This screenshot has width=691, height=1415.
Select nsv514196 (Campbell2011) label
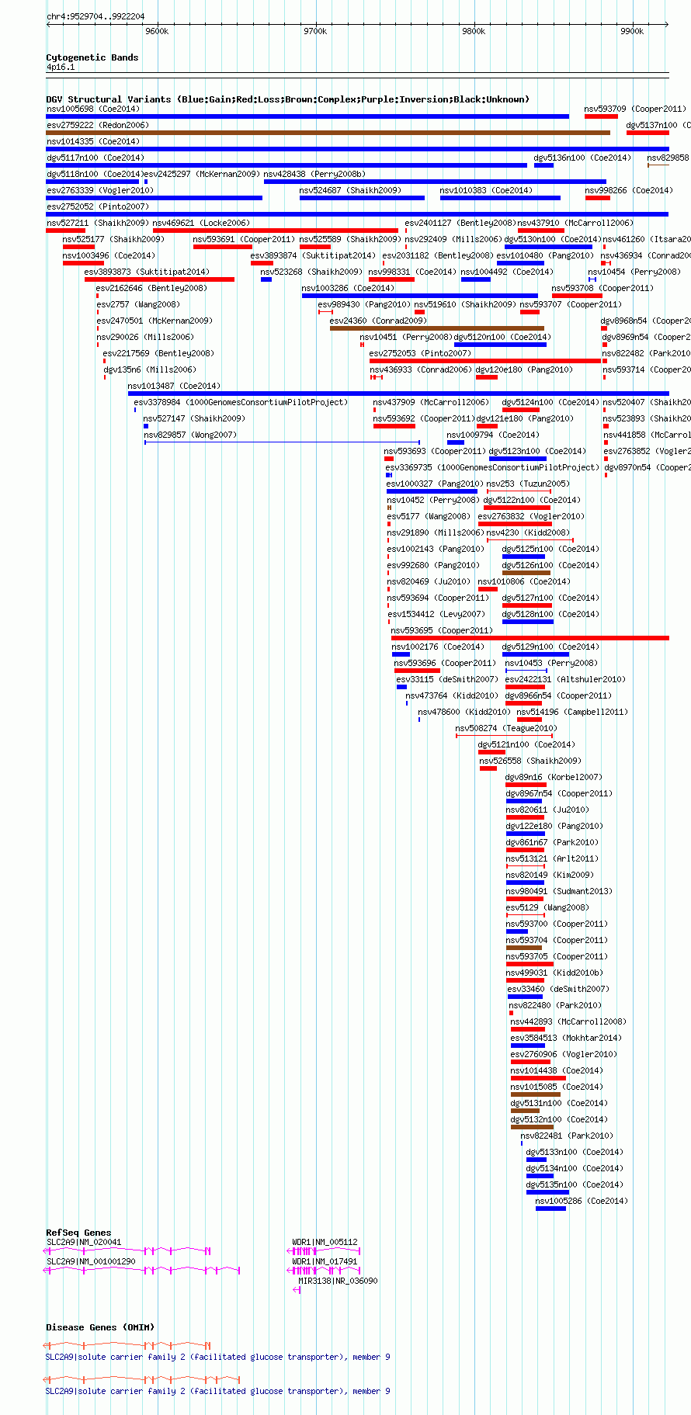(x=571, y=712)
